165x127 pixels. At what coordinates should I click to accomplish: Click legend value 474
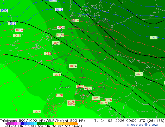8,126
